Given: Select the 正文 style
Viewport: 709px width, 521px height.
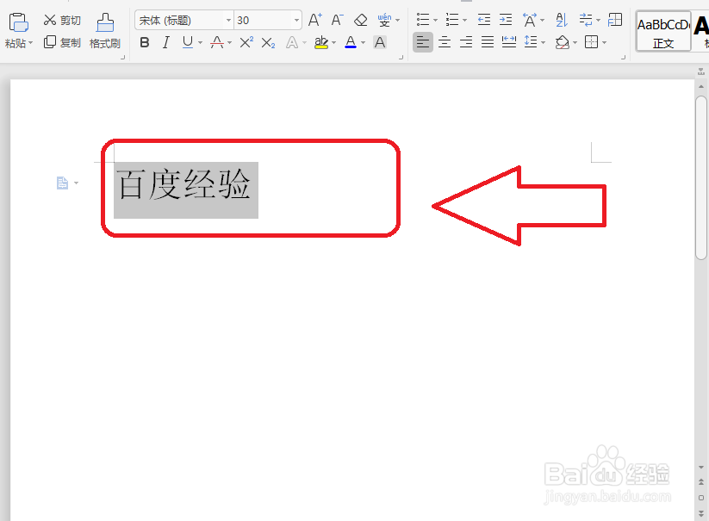Looking at the screenshot, I should [x=663, y=32].
